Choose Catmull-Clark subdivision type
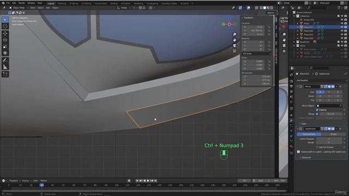The image size is (349, 196). tap(309, 134)
